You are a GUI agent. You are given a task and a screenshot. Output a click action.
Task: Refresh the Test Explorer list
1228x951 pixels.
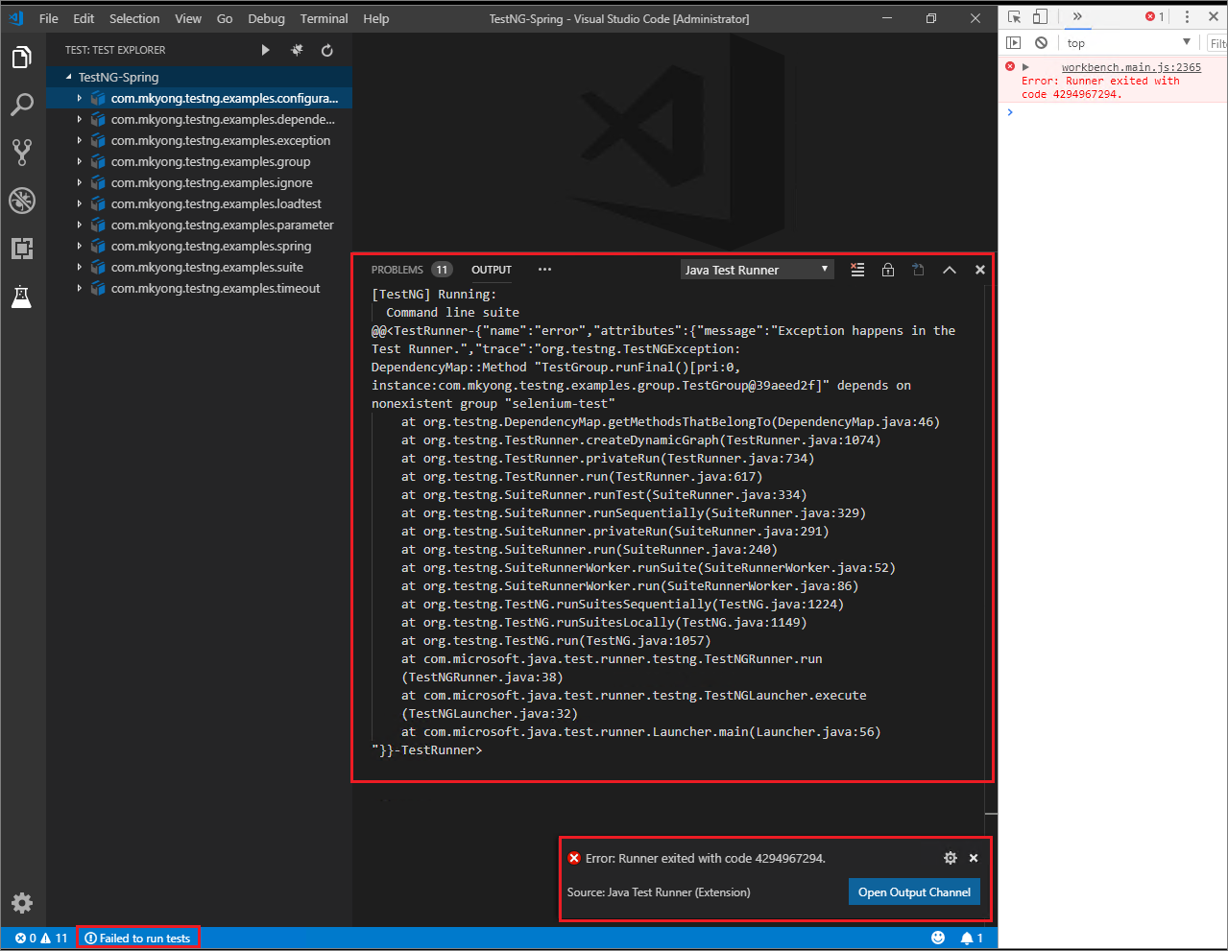327,50
